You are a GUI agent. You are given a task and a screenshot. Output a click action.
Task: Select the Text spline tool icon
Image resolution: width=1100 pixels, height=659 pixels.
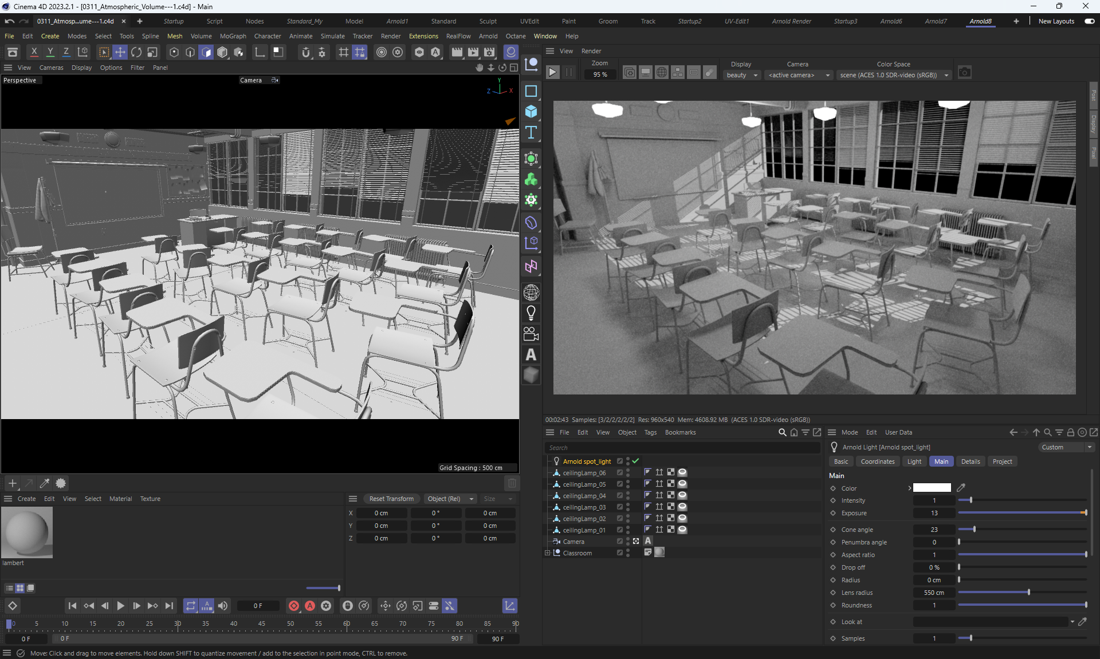531,132
